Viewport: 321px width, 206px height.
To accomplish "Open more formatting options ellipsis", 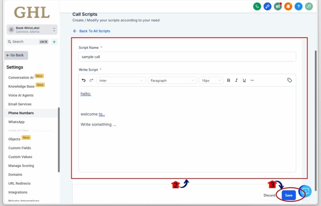I will (x=252, y=80).
